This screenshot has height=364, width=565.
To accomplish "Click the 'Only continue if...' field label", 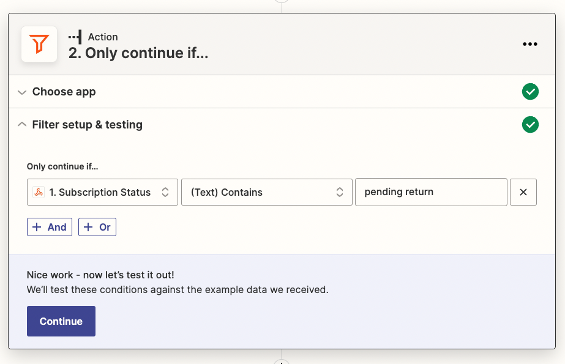I will (62, 166).
